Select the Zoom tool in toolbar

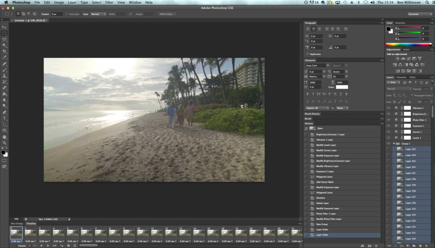(5, 143)
